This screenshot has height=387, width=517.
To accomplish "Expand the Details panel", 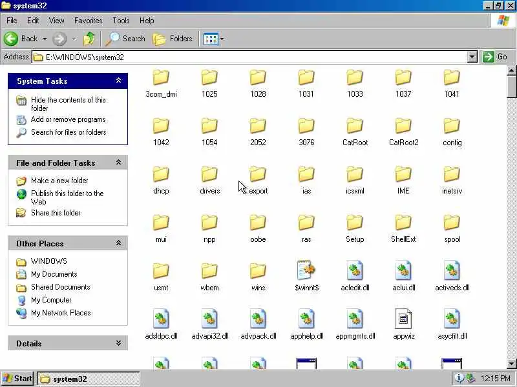I will click(x=118, y=343).
